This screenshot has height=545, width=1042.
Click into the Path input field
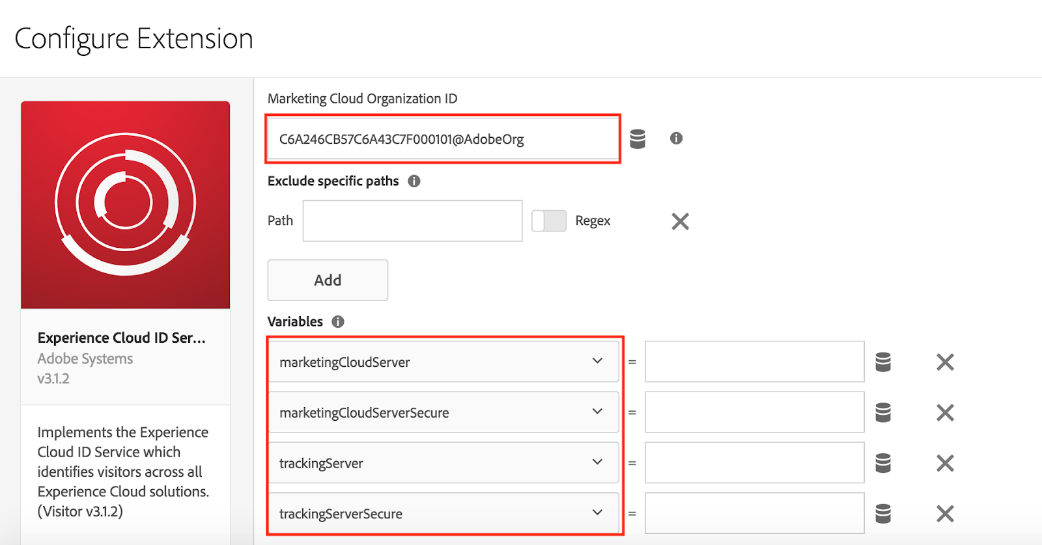412,220
